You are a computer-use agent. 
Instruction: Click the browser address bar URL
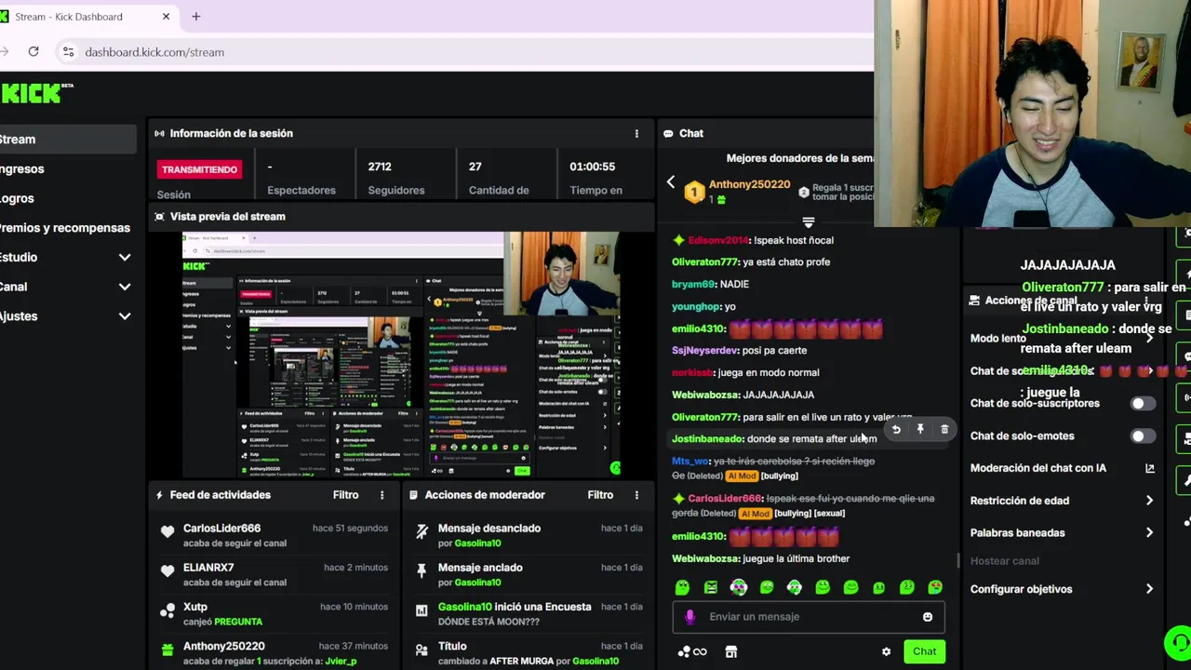pyautogui.click(x=154, y=52)
